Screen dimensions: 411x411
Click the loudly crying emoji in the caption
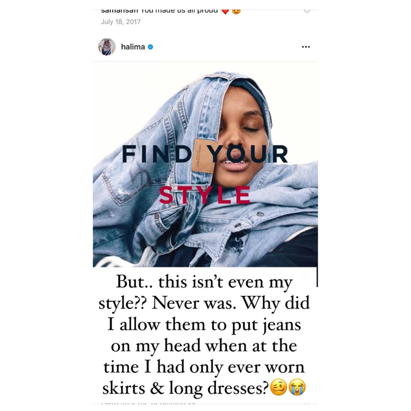tap(297, 387)
